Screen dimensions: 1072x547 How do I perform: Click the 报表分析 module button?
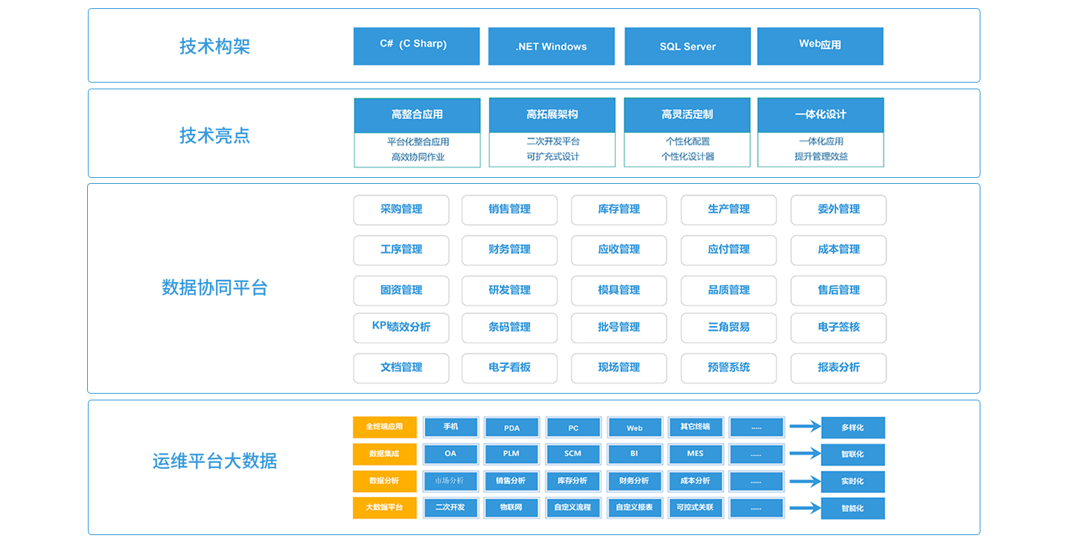tap(838, 368)
